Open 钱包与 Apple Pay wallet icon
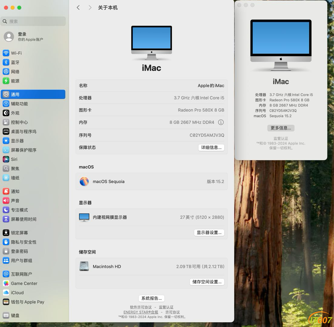The image size is (334, 327). pyautogui.click(x=6, y=302)
